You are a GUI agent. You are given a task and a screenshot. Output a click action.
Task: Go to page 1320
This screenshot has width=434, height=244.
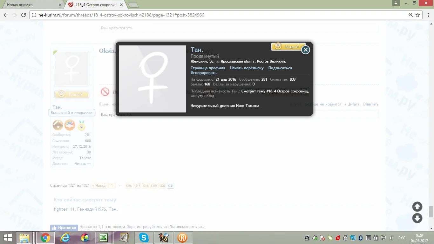162,186
